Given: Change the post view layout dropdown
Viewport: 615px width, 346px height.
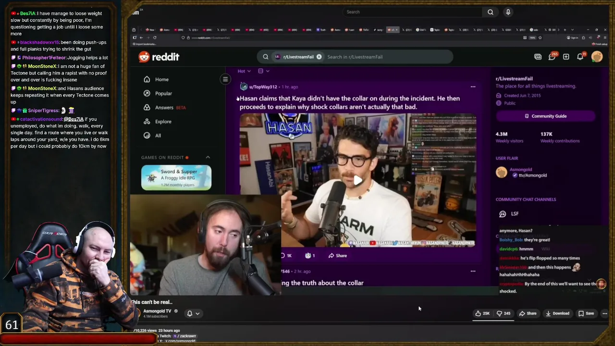Looking at the screenshot, I should pyautogui.click(x=263, y=71).
